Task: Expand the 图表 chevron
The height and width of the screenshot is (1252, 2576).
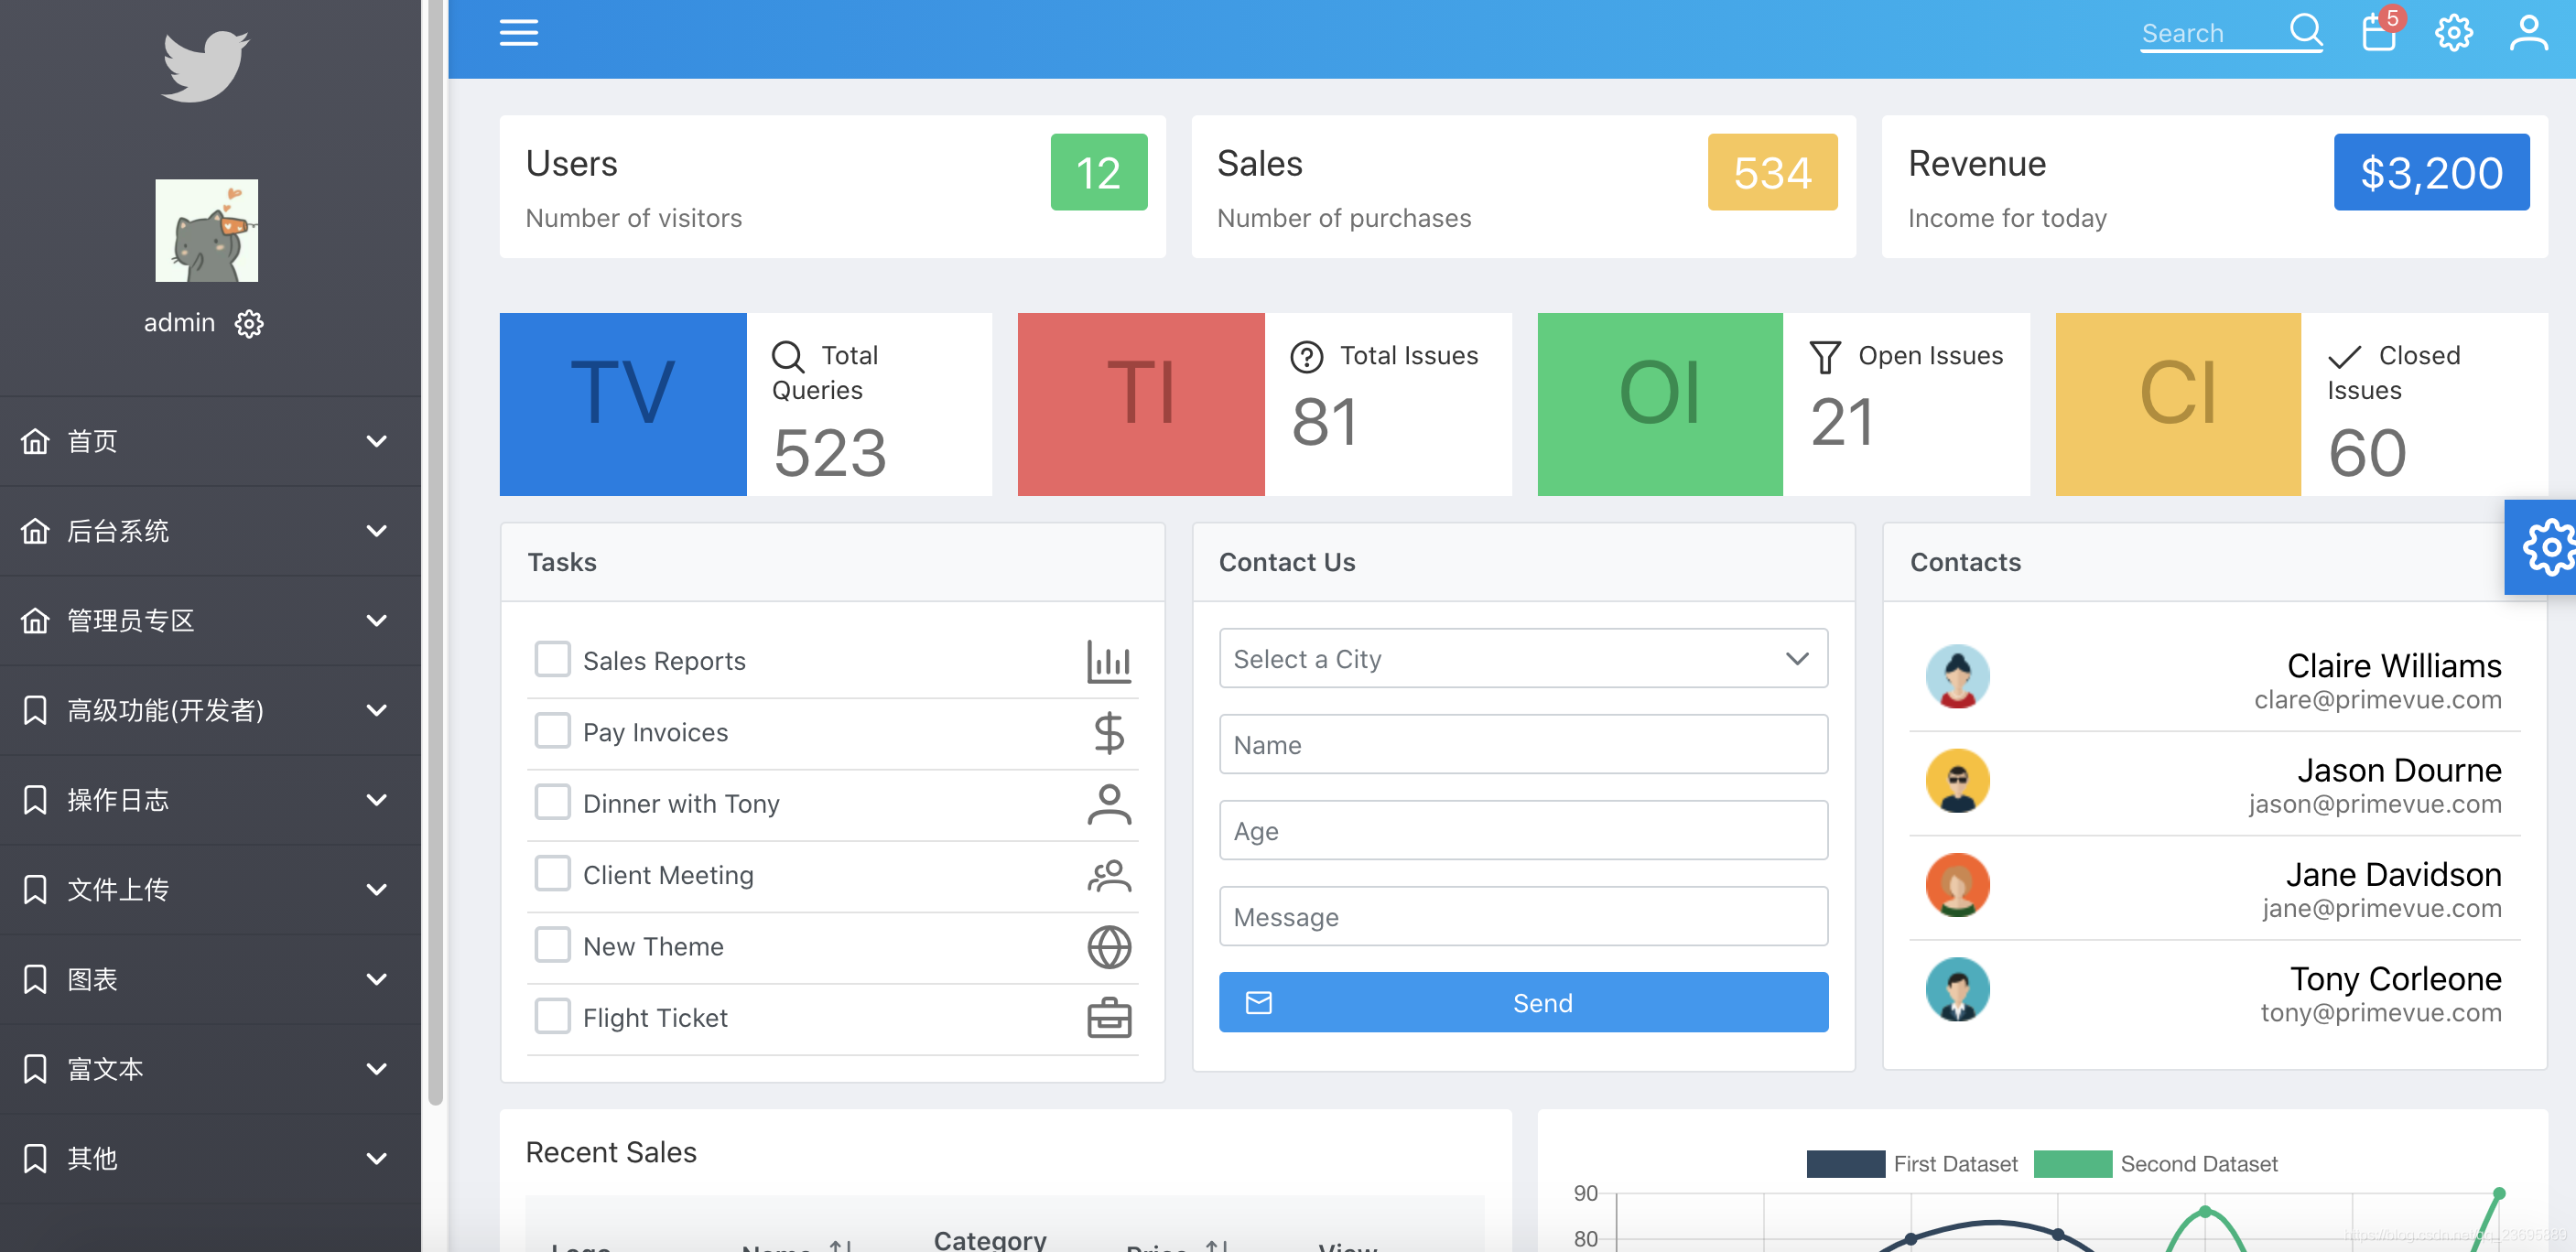Action: (377, 979)
